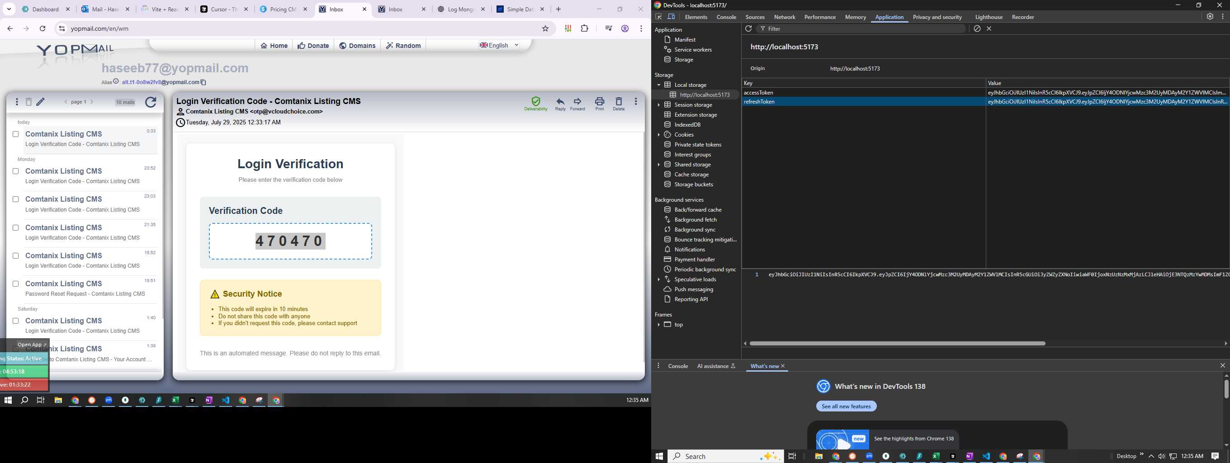Switch to the Dashboard browser tab
The width and height of the screenshot is (1230, 463).
(46, 9)
